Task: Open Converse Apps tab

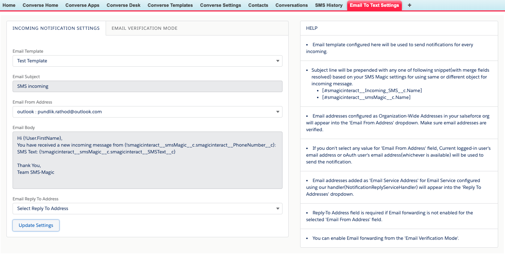Action: 82,5
